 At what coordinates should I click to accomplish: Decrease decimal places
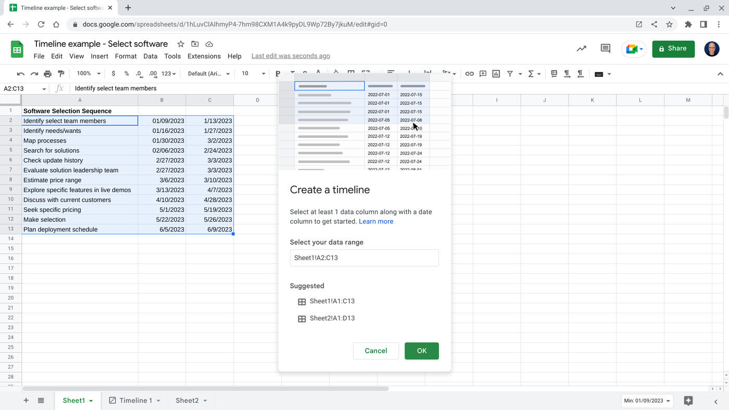(139, 73)
